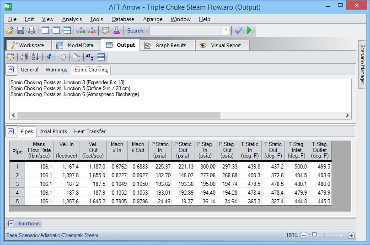This screenshot has height=245, width=370.
Task: Click the scenario icon with the red arrow
Action: coord(92,31)
